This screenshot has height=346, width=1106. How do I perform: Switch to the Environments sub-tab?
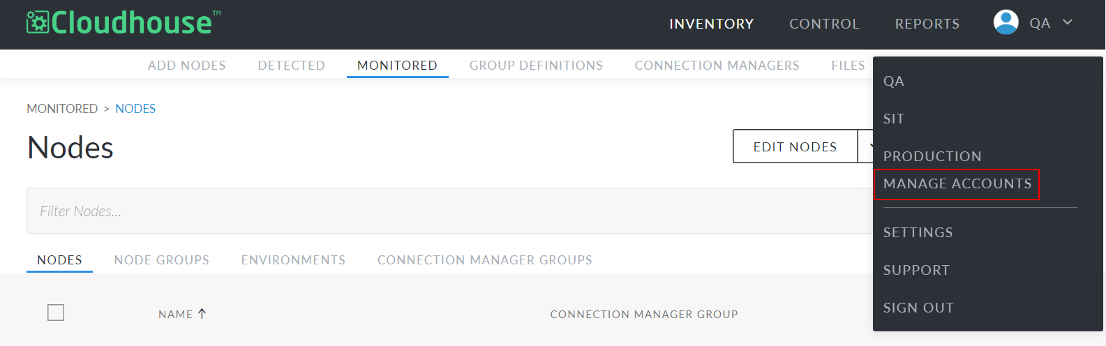coord(293,260)
